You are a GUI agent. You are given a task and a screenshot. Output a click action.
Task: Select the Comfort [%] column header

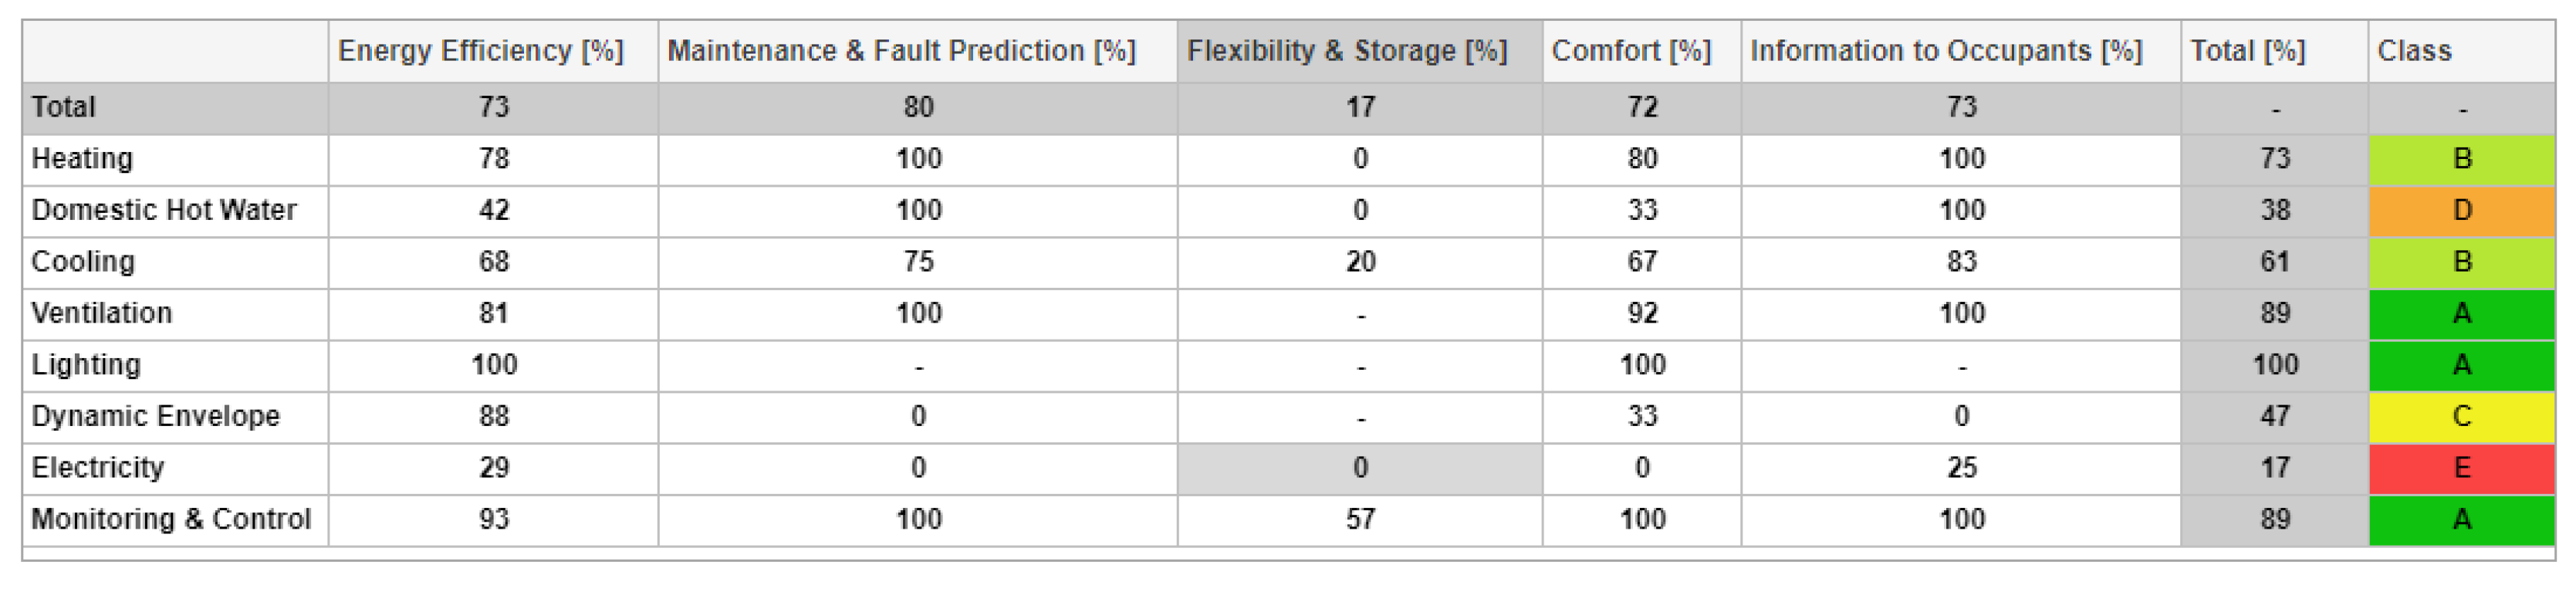click(x=1631, y=51)
